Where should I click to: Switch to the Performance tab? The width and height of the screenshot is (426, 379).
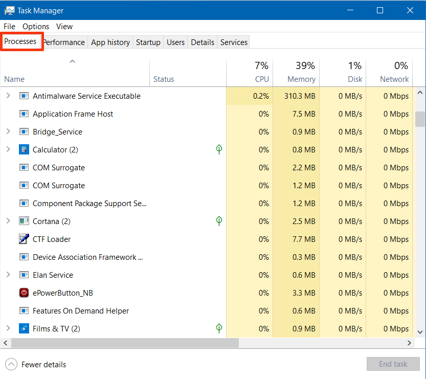65,42
